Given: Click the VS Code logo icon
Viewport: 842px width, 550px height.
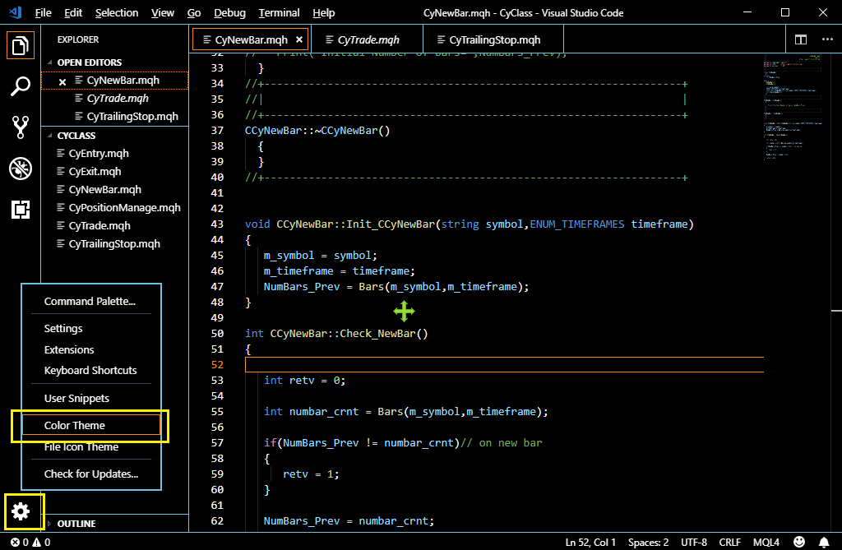Looking at the screenshot, I should (x=15, y=12).
